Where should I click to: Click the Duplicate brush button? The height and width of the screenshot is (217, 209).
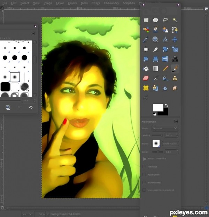point(8,108)
